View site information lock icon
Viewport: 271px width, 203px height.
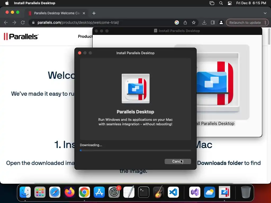(33, 22)
